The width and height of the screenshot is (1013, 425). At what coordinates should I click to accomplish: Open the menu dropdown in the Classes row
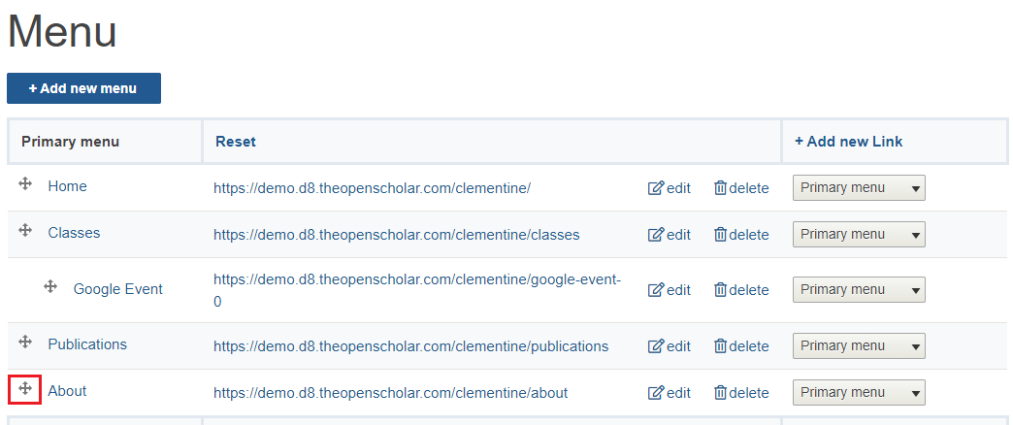pos(859,235)
